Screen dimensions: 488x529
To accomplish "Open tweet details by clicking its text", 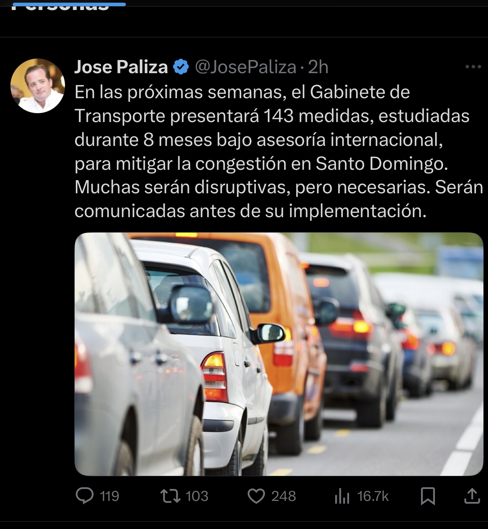I will pyautogui.click(x=279, y=151).
